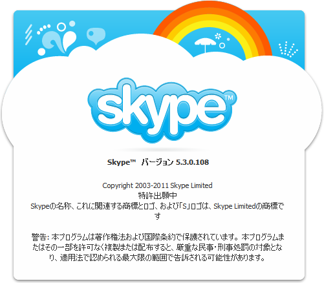Screen dimensions: 324x283
Task: Click the diagonal slash lines decoration
Action: pos(28,34)
